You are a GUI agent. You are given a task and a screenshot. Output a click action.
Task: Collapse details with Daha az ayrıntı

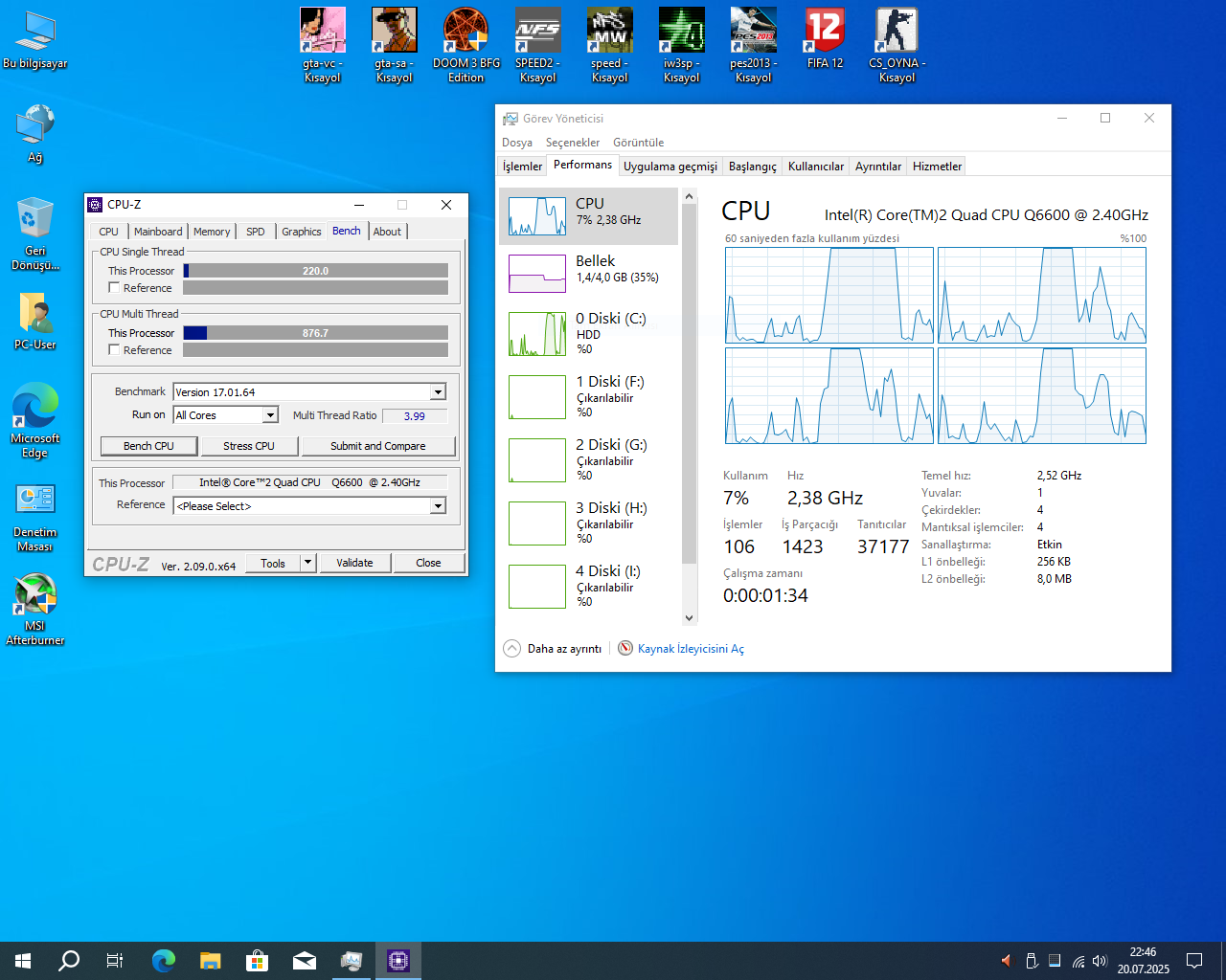click(x=554, y=649)
